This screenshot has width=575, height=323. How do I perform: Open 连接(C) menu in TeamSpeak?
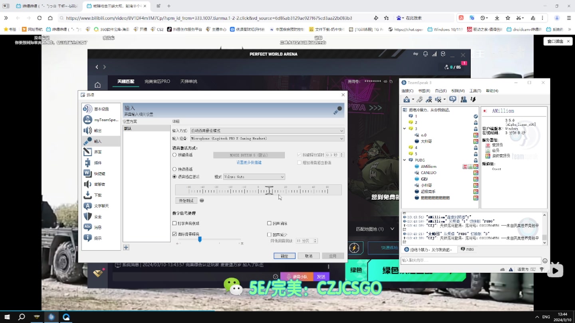click(x=407, y=91)
